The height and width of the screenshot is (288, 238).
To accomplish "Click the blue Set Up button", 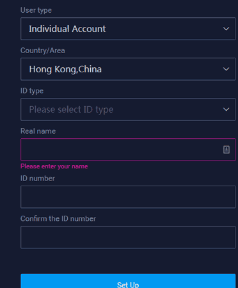I will click(128, 281).
